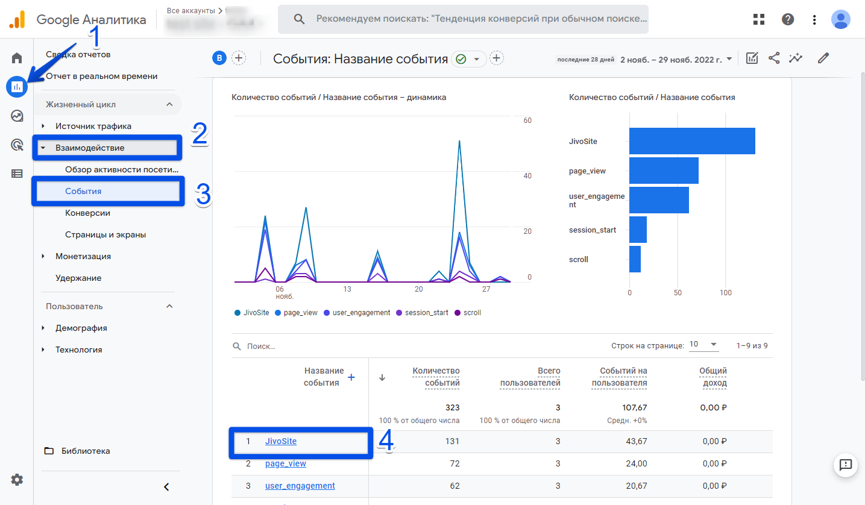This screenshot has height=505, width=865.
Task: Open the Advertising icon in left rail
Action: [x=17, y=145]
